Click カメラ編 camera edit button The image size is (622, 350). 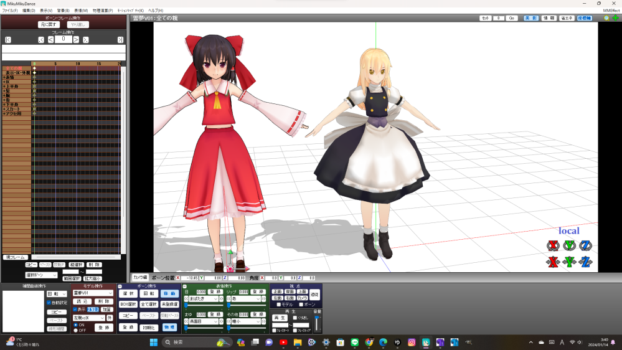140,277
